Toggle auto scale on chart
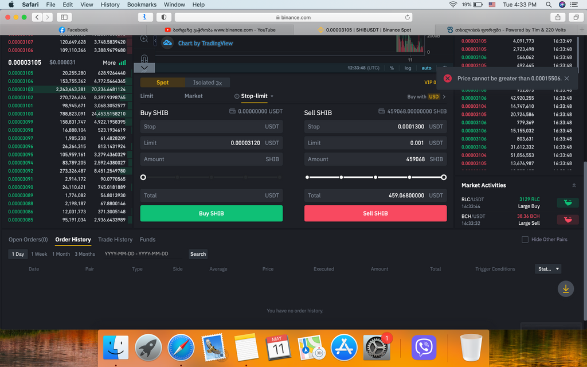Image resolution: width=587 pixels, height=367 pixels. click(426, 68)
